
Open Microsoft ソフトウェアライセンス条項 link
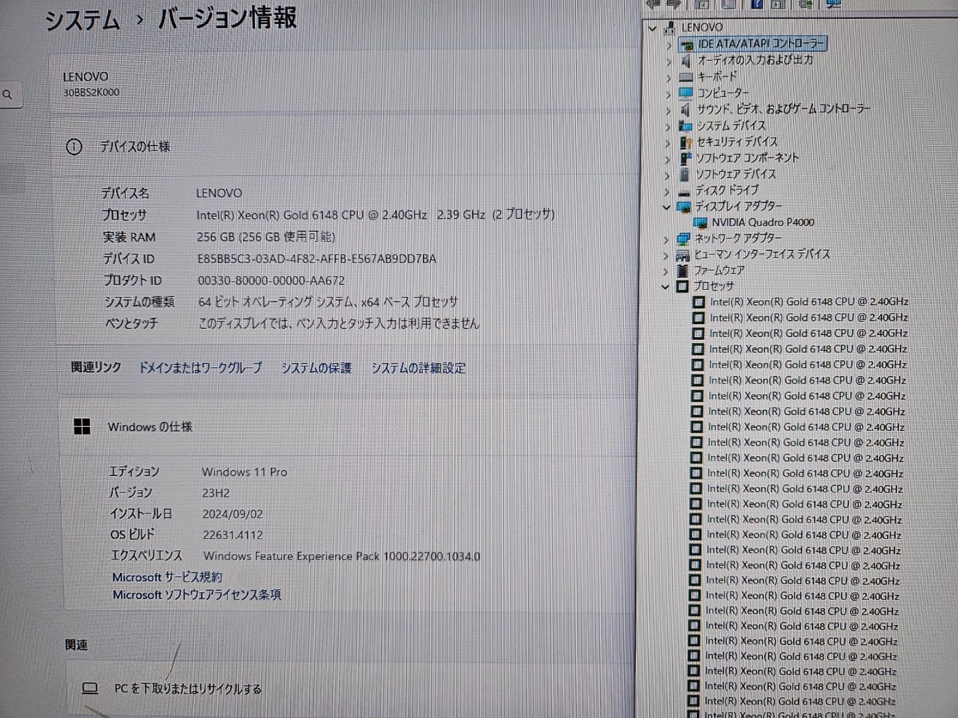(x=196, y=595)
